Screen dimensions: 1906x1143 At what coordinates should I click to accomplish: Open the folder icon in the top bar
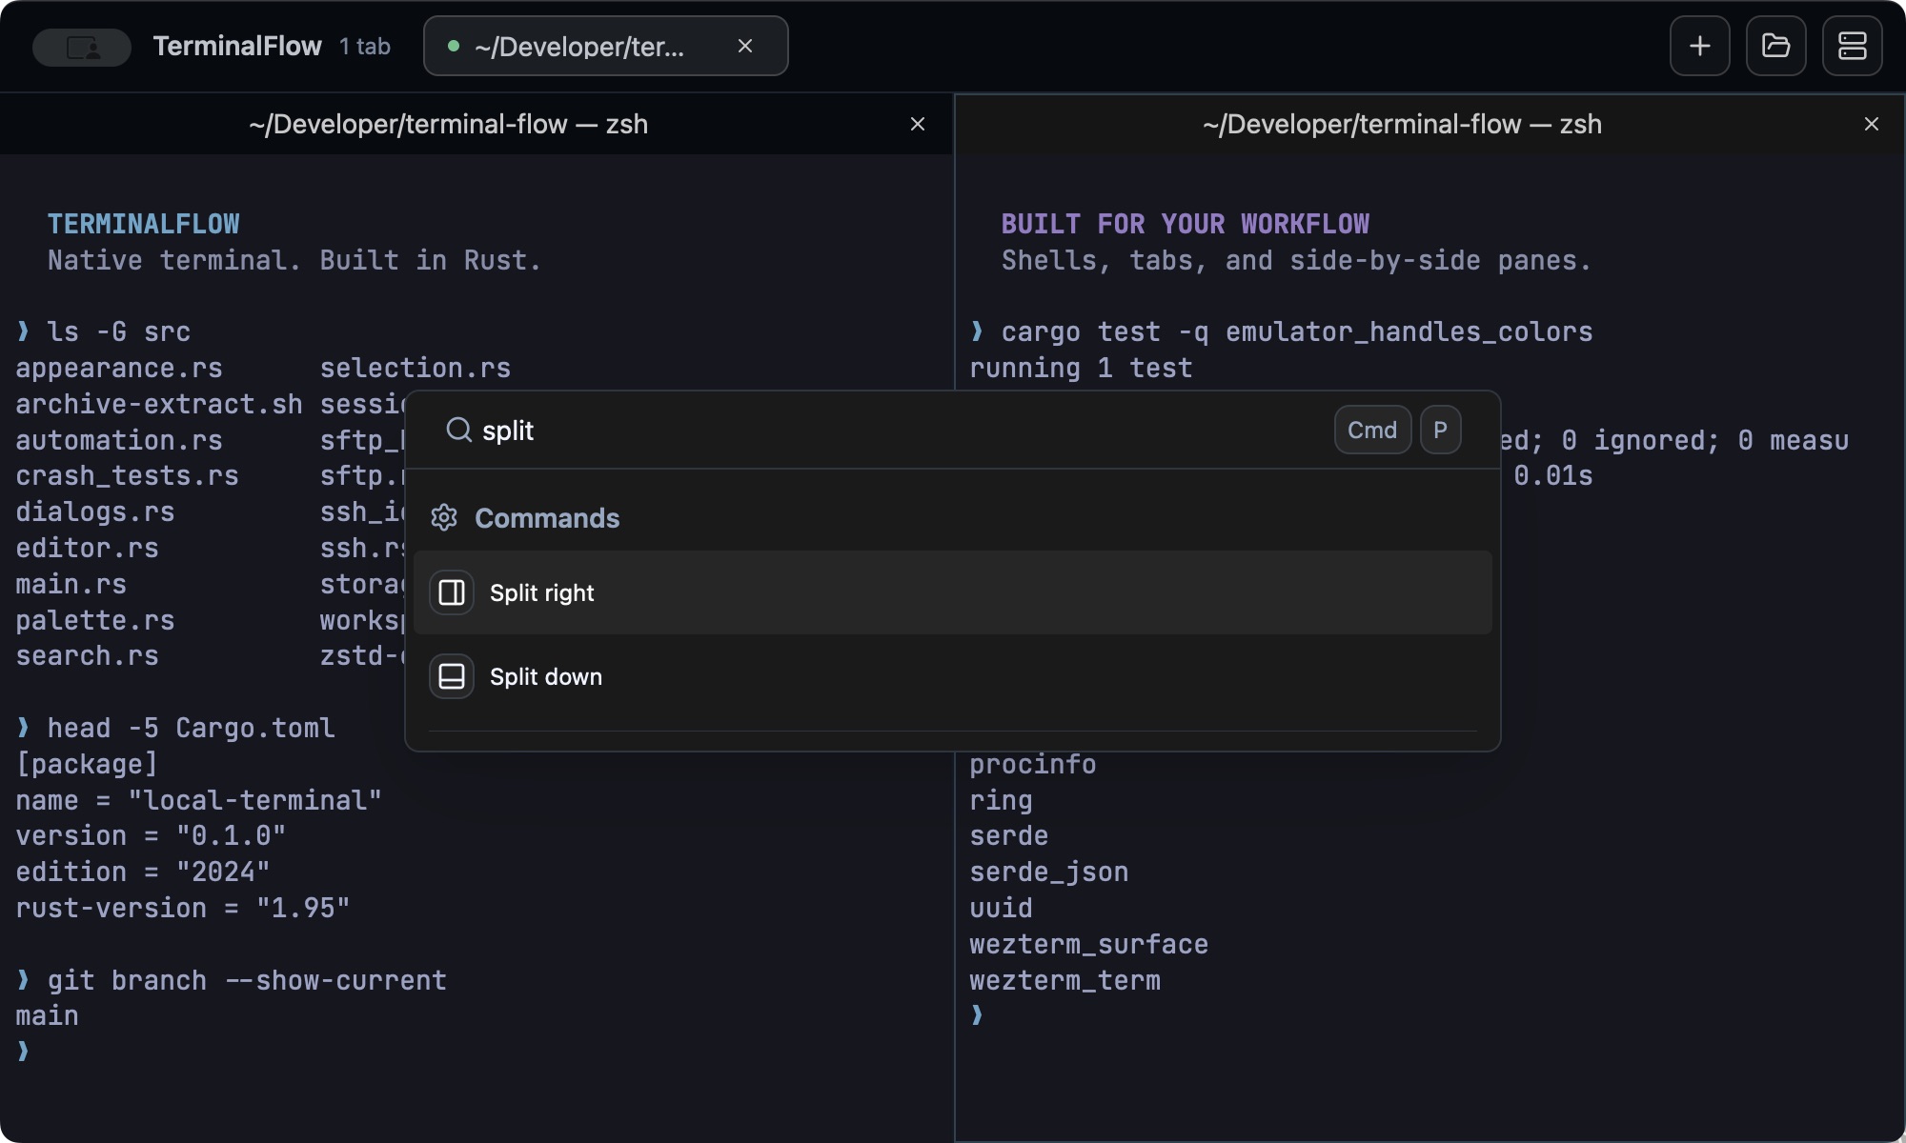coord(1775,46)
